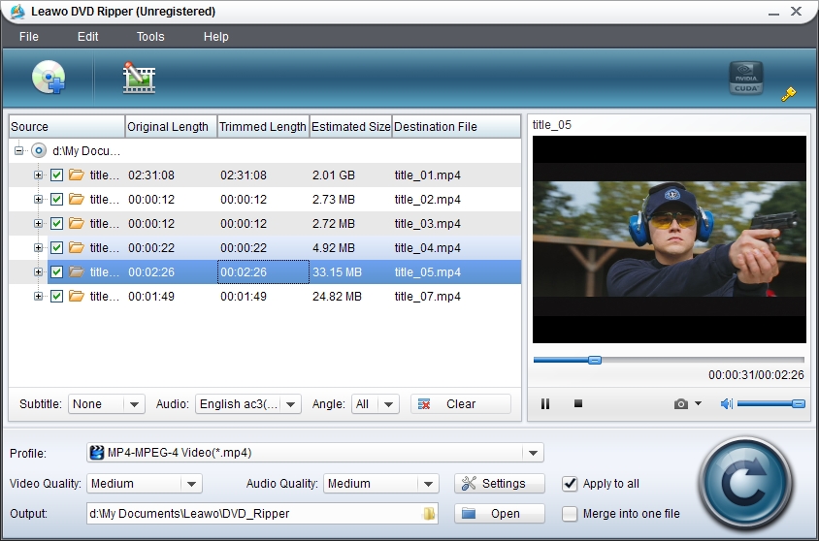Click the Estimated Size column header
This screenshot has width=819, height=541.
(350, 127)
